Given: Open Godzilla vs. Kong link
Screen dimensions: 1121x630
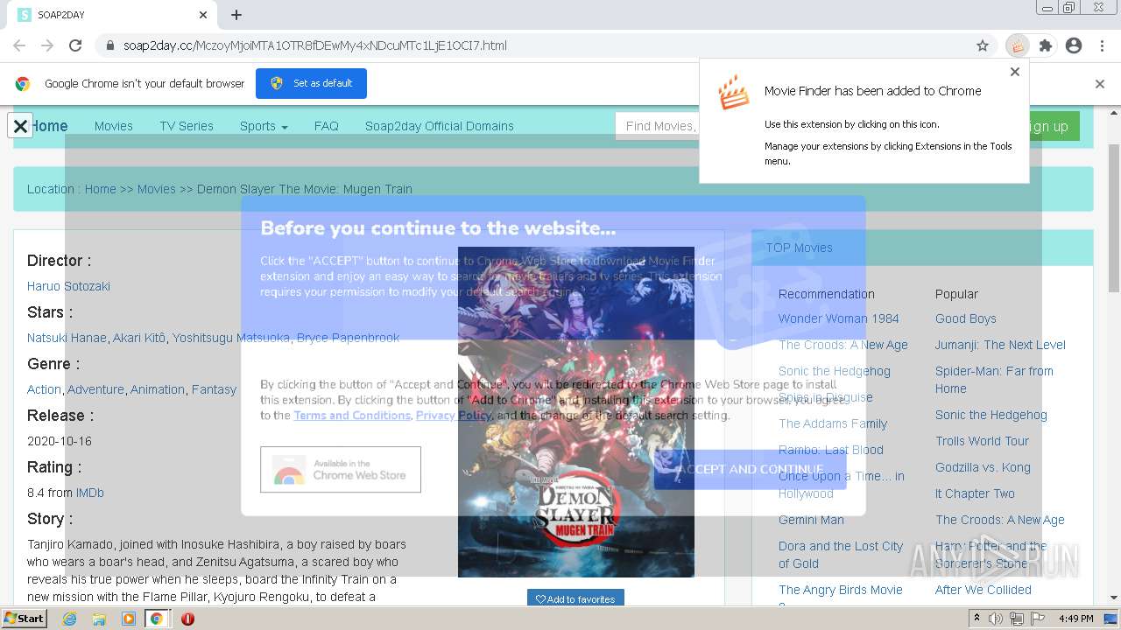Looking at the screenshot, I should pyautogui.click(x=983, y=467).
